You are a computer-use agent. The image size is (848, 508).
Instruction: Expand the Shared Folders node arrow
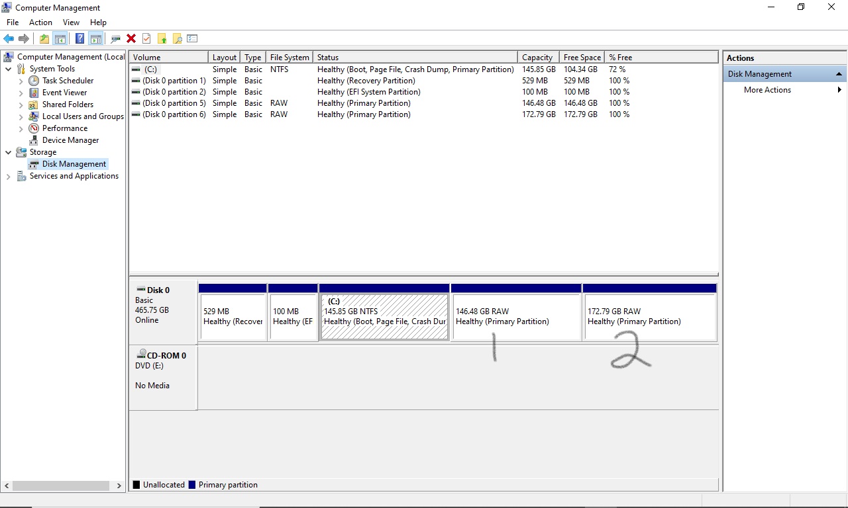pos(21,105)
